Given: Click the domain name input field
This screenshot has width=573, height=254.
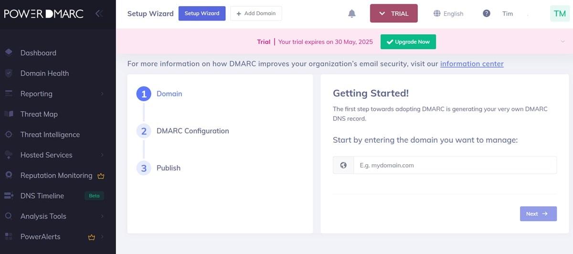Looking at the screenshot, I should tap(455, 165).
